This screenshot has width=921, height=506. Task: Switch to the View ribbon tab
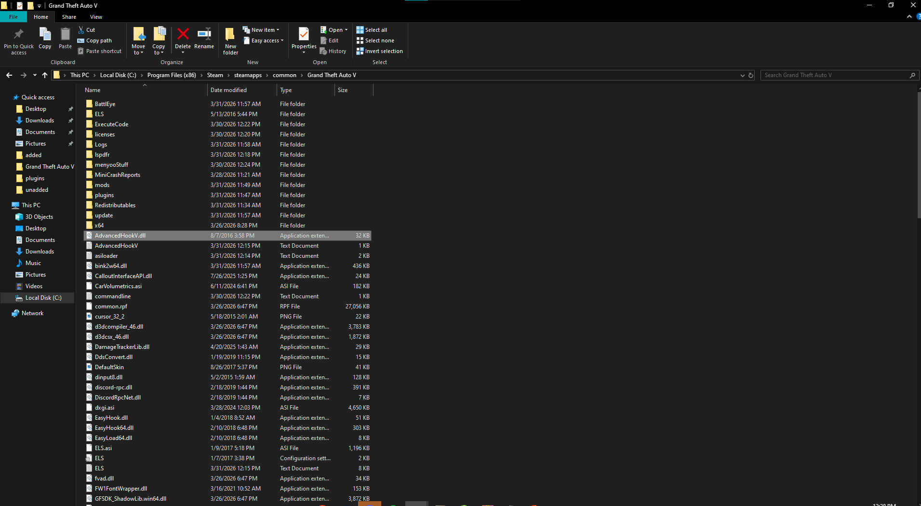96,17
